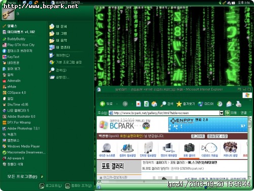The height and width of the screenshot is (191, 254).
Task: Open Favorites (즐겨찾기) star in IE toolbar
Action: click(185, 104)
